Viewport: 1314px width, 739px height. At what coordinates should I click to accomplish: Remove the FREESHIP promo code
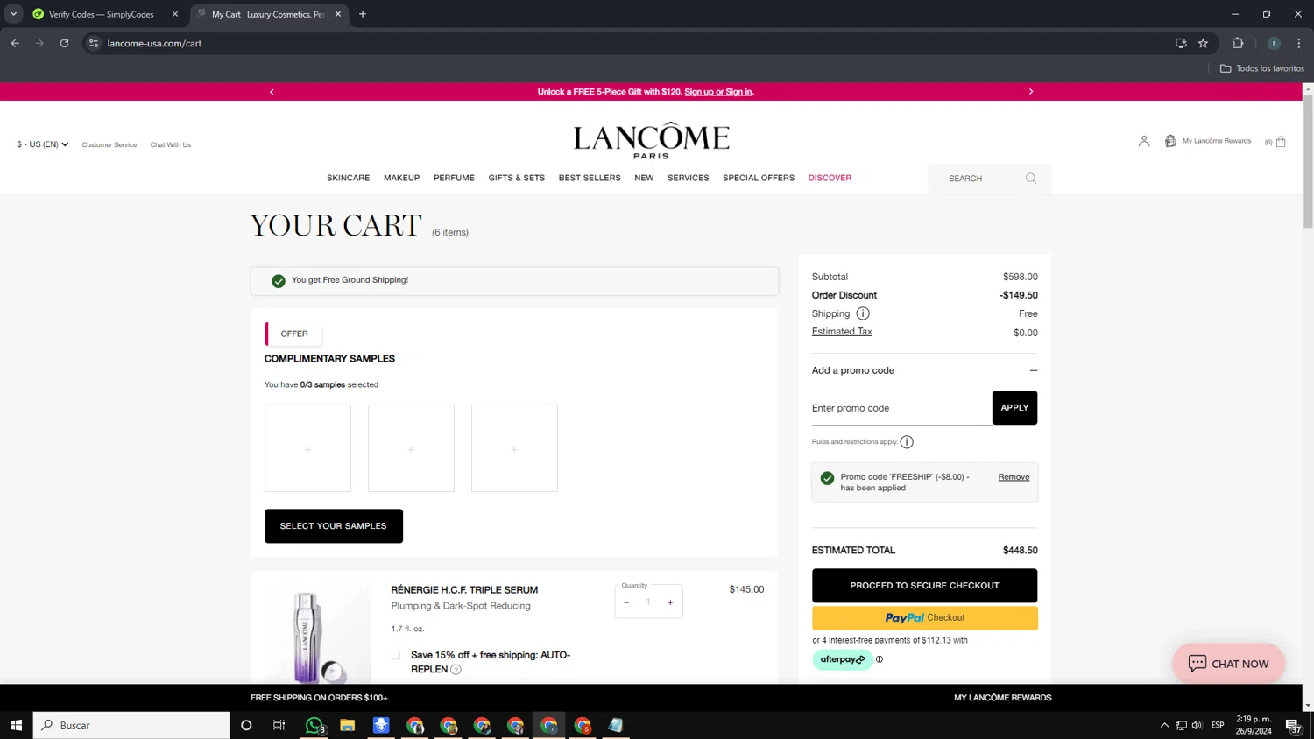click(x=1014, y=477)
